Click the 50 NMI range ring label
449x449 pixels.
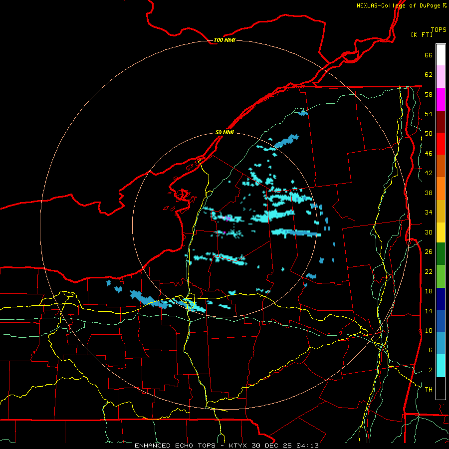(x=224, y=133)
